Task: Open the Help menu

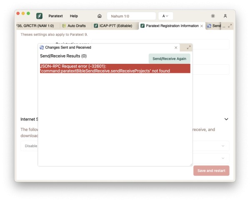Action: coord(74,16)
